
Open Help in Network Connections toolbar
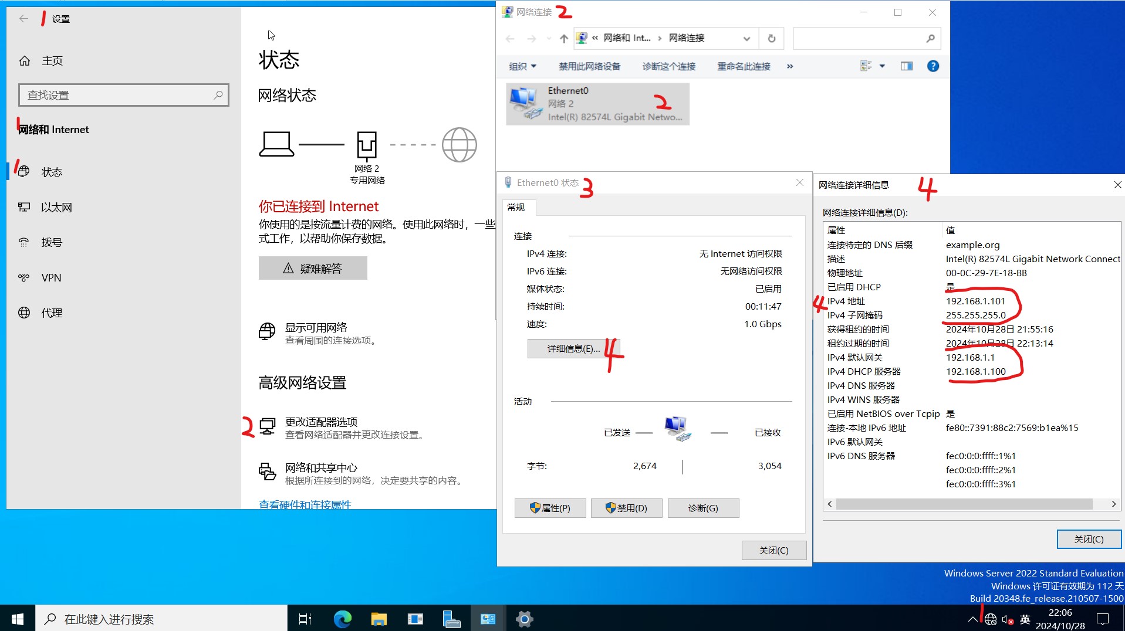pos(933,66)
